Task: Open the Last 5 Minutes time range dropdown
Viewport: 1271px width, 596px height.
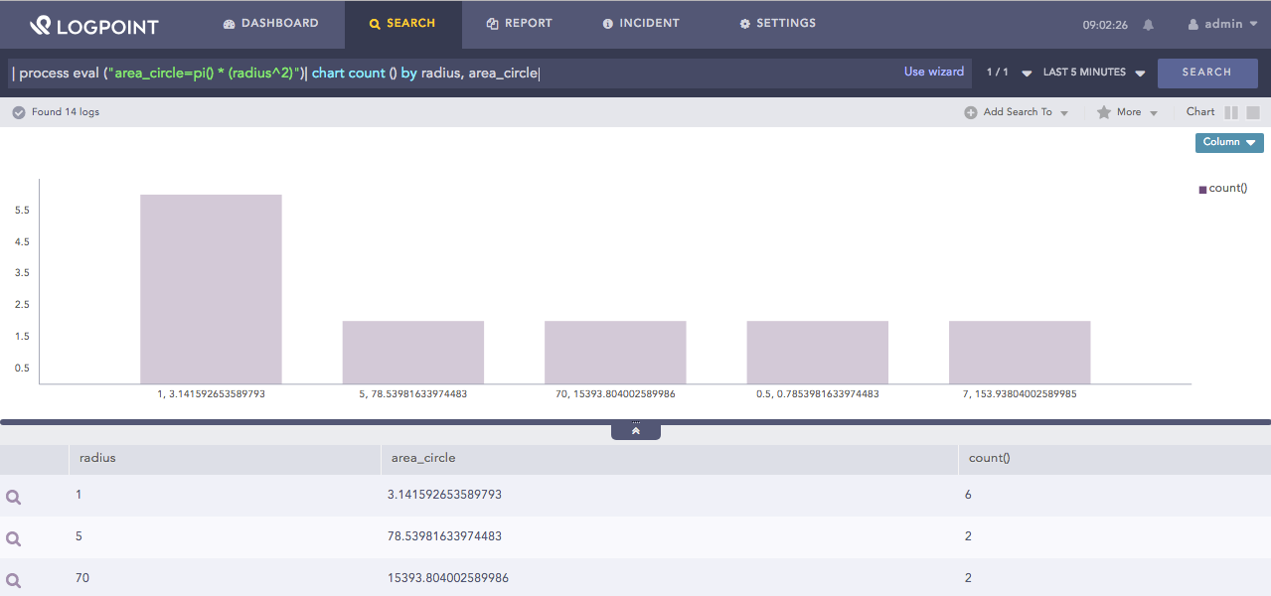Action: pyautogui.click(x=1094, y=73)
